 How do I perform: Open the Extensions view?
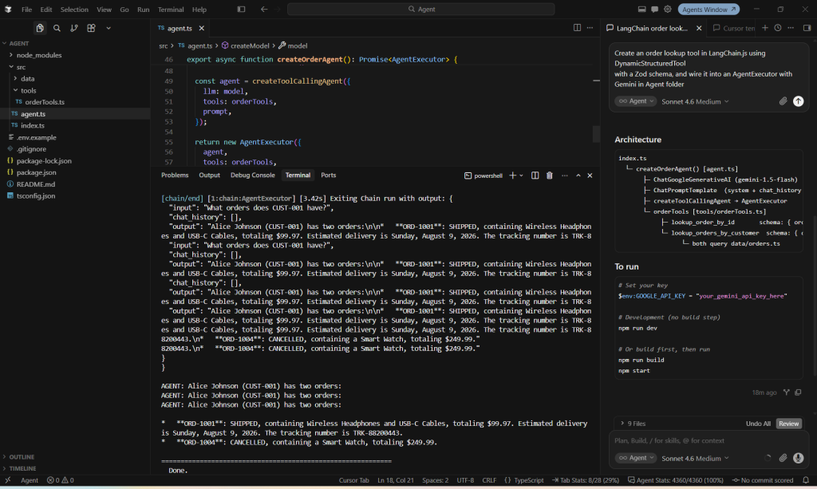[x=91, y=28]
